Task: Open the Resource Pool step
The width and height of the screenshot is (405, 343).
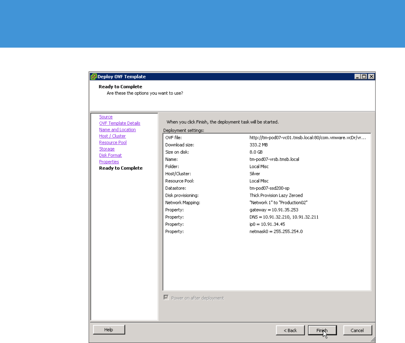Action: pyautogui.click(x=113, y=143)
